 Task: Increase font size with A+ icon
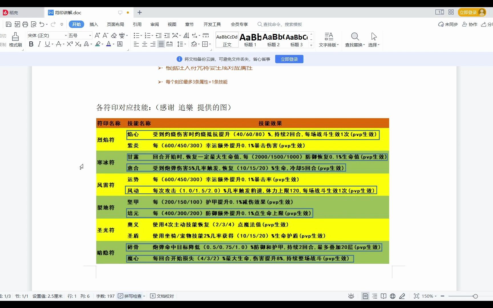(97, 35)
